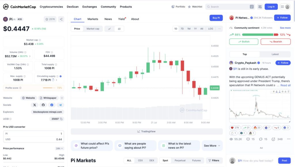
Task: Vote Bullish on community sentiment
Action: point(244,42)
